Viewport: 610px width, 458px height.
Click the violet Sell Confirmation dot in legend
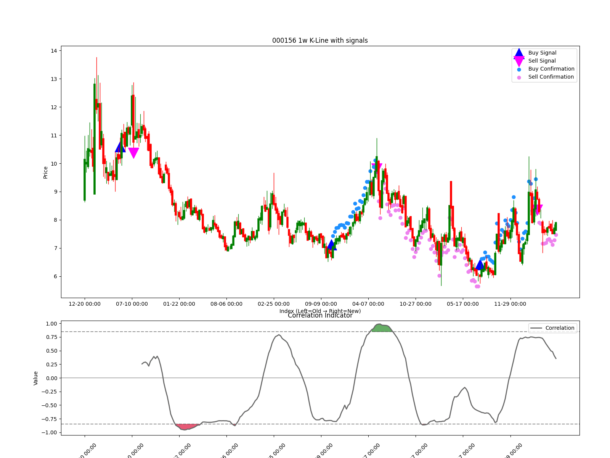(x=519, y=77)
